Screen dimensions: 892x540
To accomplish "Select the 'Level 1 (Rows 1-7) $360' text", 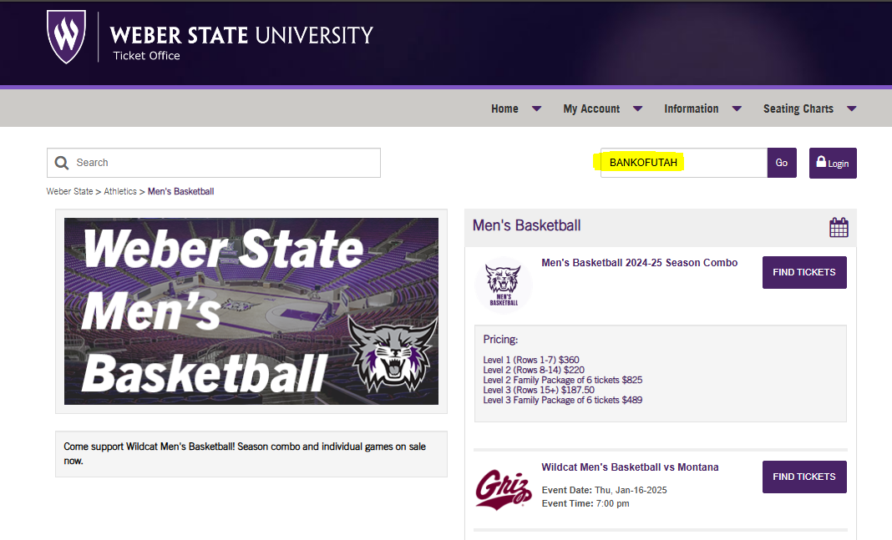I will (x=531, y=360).
